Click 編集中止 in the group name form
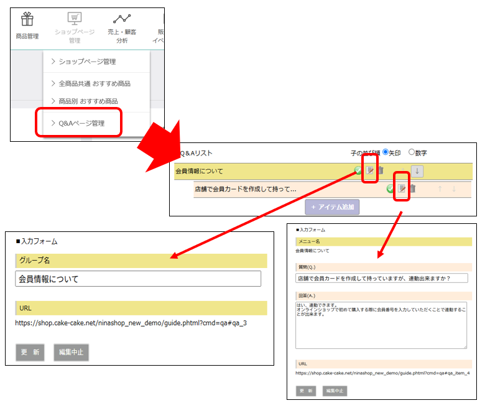The height and width of the screenshot is (403, 485). tap(71, 352)
